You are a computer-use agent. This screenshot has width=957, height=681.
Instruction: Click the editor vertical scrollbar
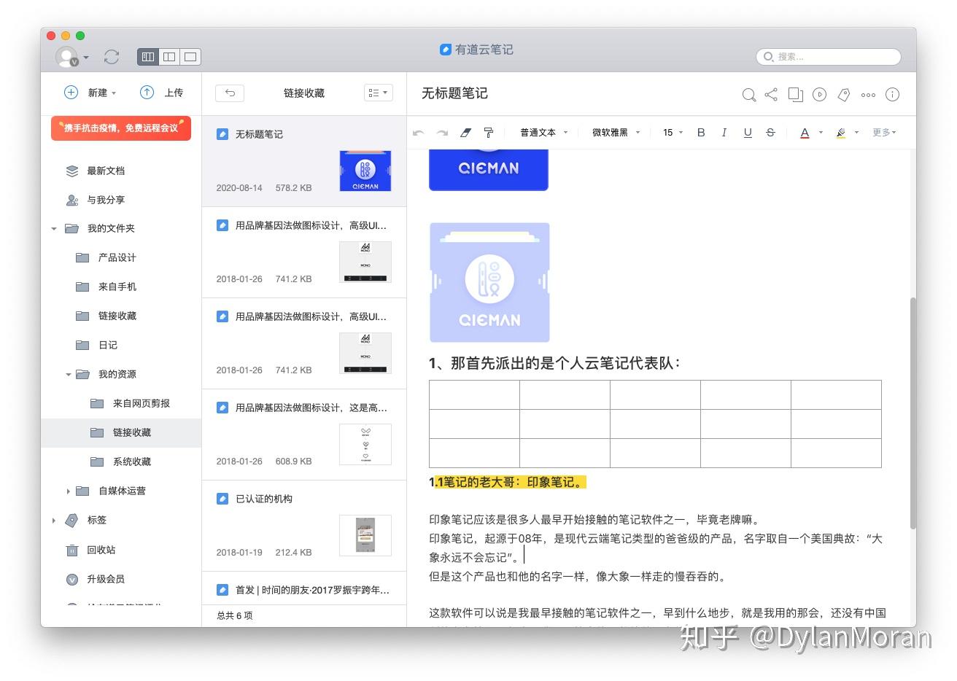pos(913,412)
